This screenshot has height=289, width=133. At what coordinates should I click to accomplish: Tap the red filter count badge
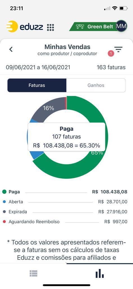pyautogui.click(x=111, y=54)
